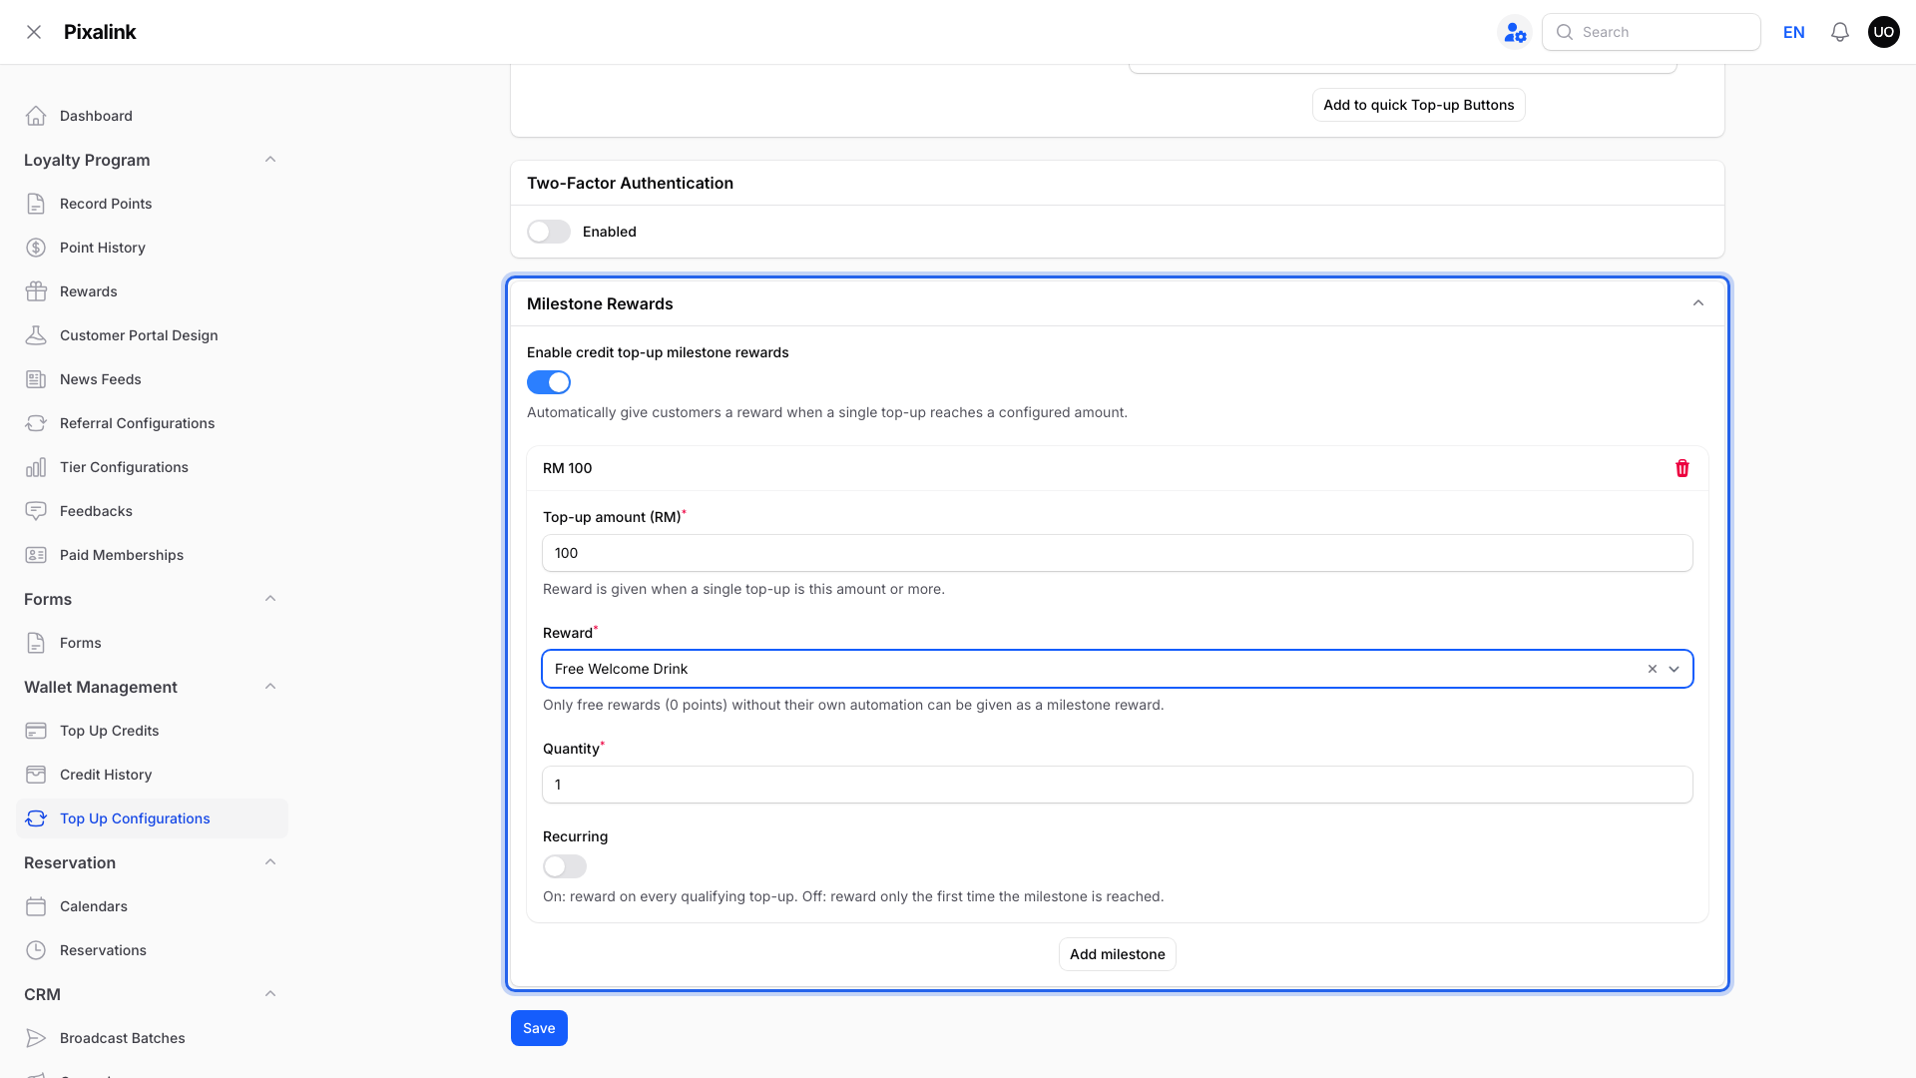Click the Dashboard home icon

pos(36,116)
